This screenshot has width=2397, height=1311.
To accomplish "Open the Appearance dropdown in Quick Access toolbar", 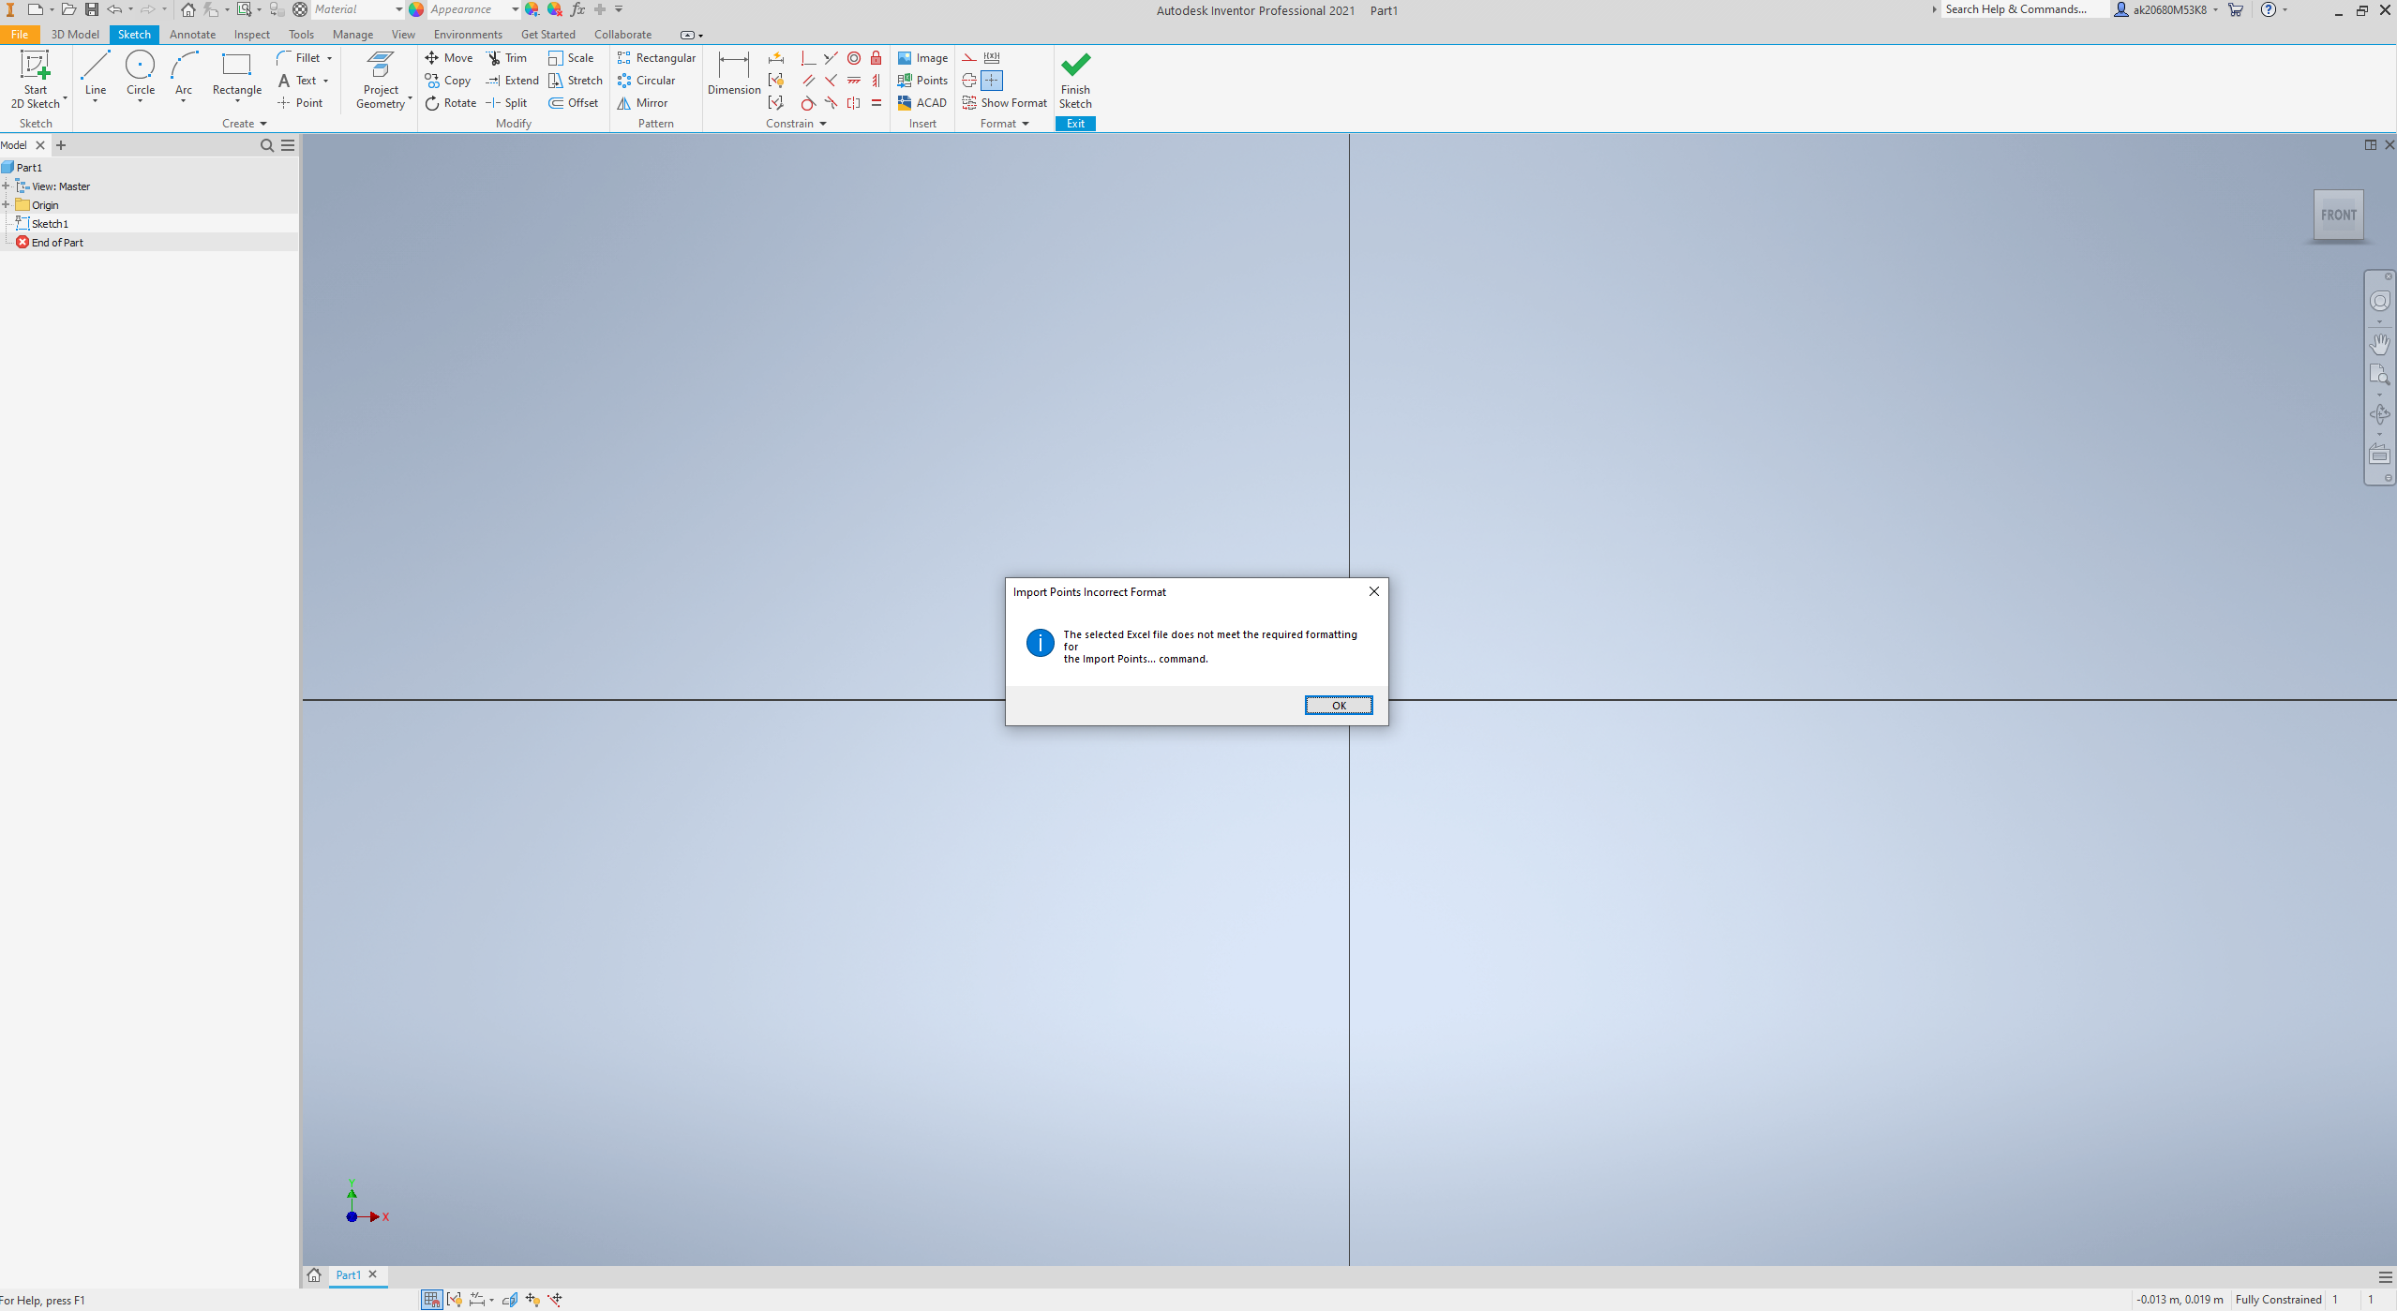I will 514,9.
